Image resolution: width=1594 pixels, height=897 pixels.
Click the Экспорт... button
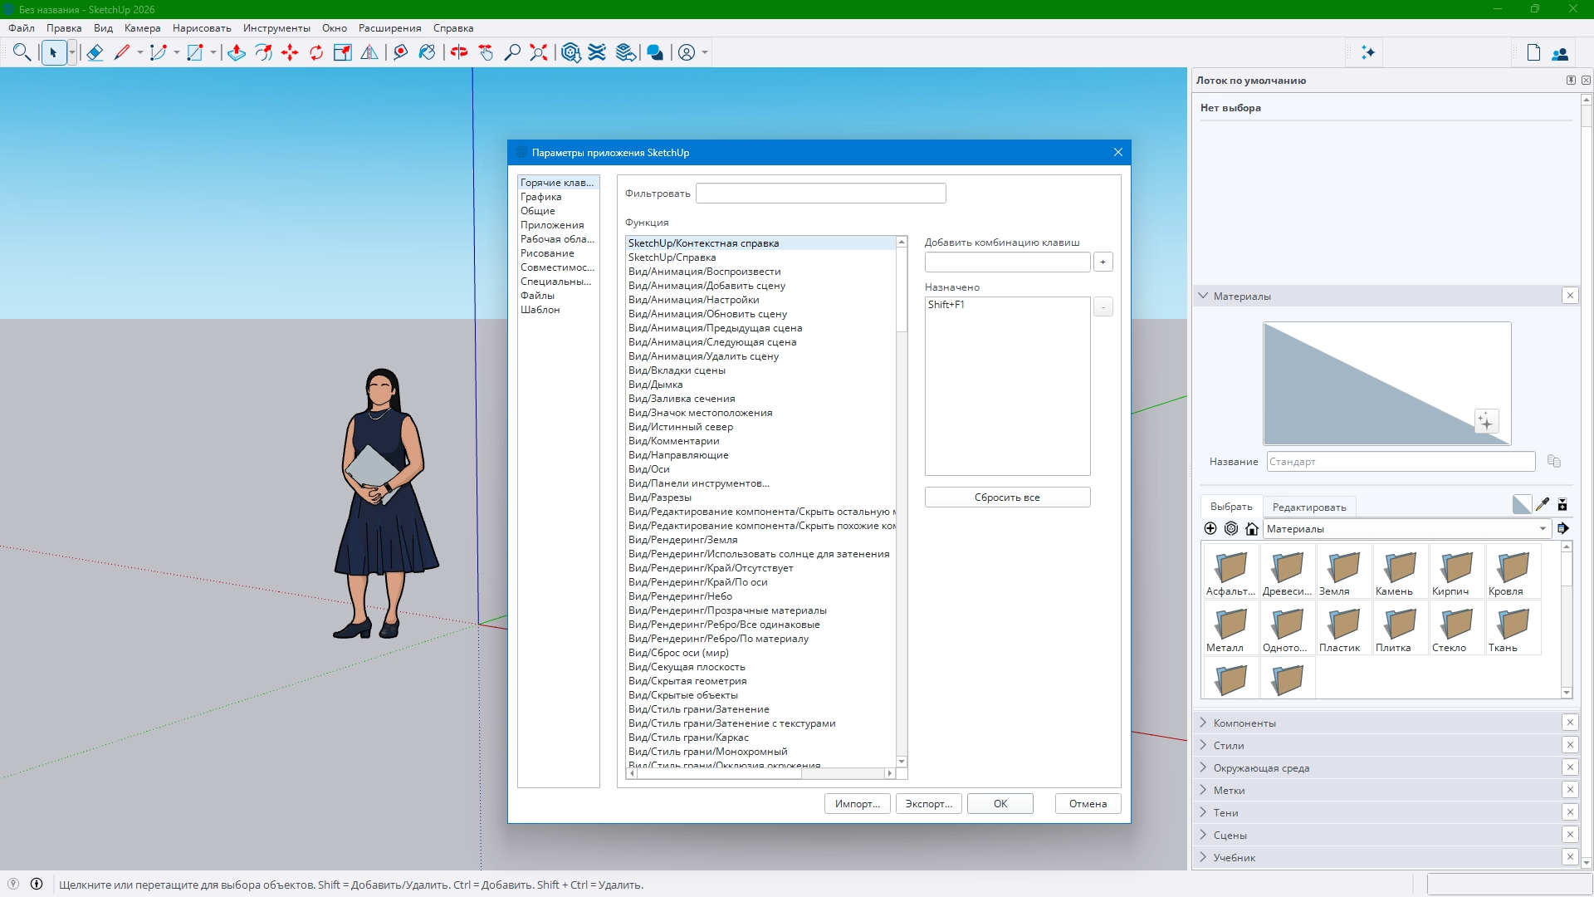point(928,803)
